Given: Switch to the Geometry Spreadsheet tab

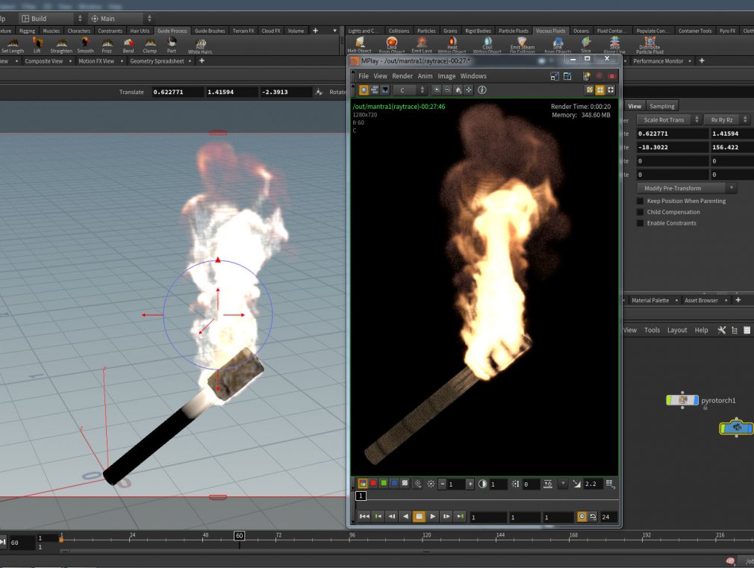Looking at the screenshot, I should pyautogui.click(x=157, y=61).
